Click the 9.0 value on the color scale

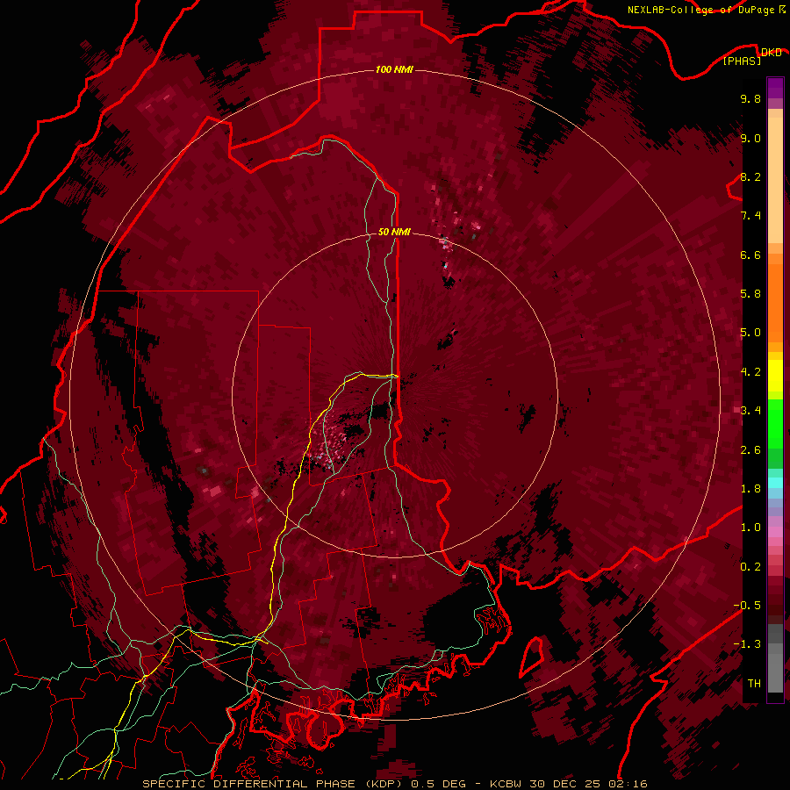click(x=750, y=138)
